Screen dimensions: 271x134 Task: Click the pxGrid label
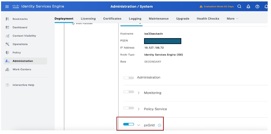(149, 125)
